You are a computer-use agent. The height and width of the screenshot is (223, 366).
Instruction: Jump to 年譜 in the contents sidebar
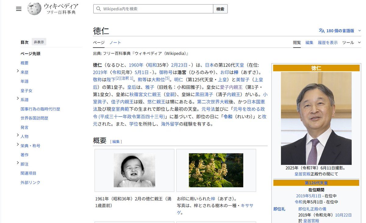pos(24,81)
